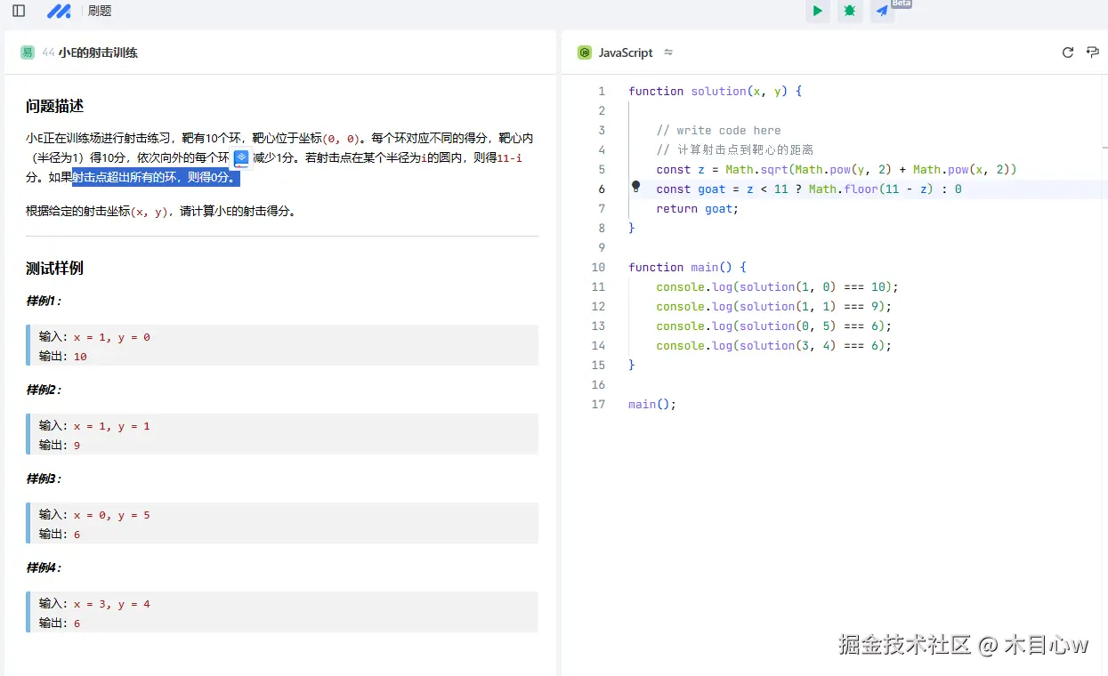Submit solution with paper plane icon
Image resolution: width=1108 pixels, height=676 pixels.
(882, 11)
